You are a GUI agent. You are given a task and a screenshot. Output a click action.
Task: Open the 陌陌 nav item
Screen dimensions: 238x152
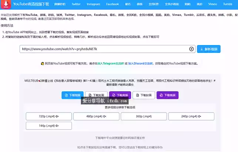pyautogui.click(x=188, y=4)
